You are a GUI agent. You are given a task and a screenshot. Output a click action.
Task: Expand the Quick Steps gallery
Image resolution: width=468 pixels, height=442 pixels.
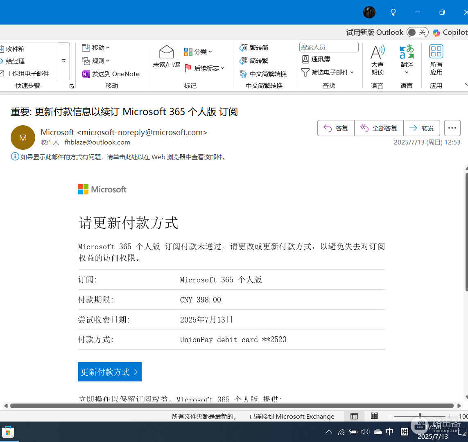(x=63, y=61)
